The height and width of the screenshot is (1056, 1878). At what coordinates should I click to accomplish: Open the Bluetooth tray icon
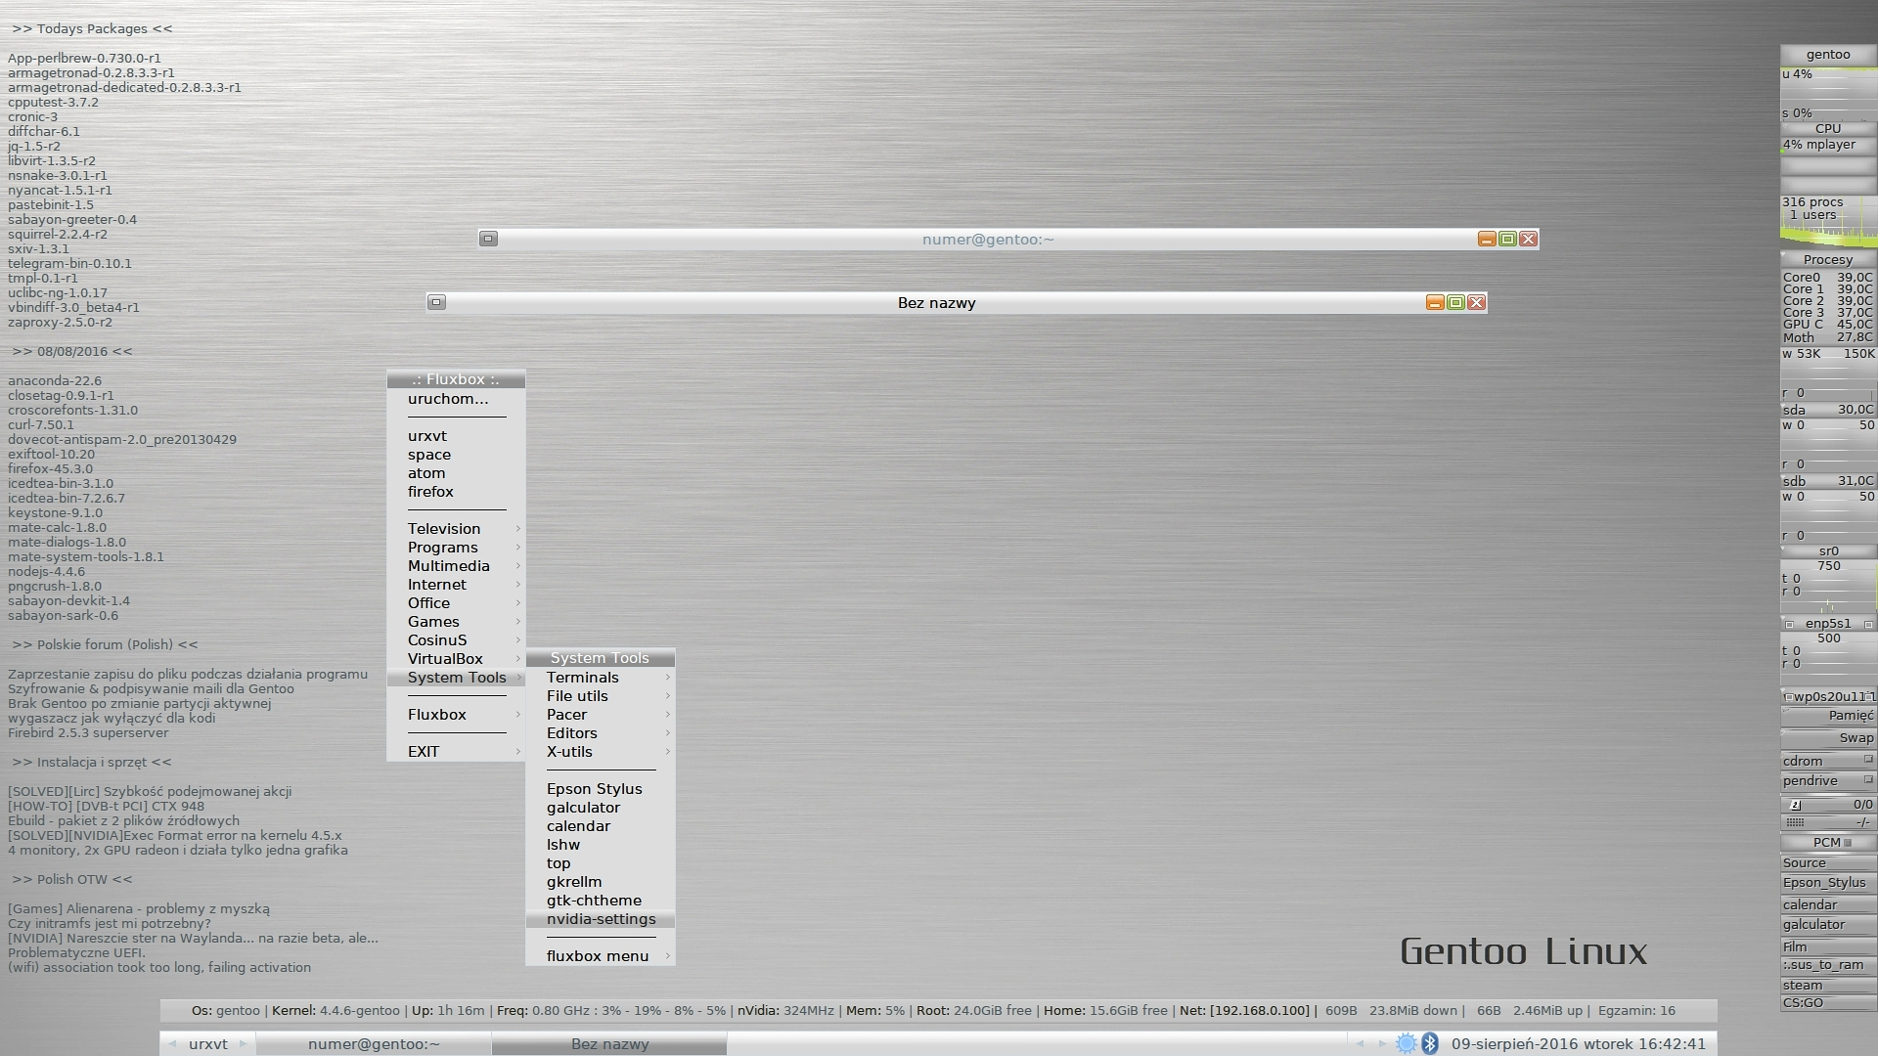pyautogui.click(x=1430, y=1043)
